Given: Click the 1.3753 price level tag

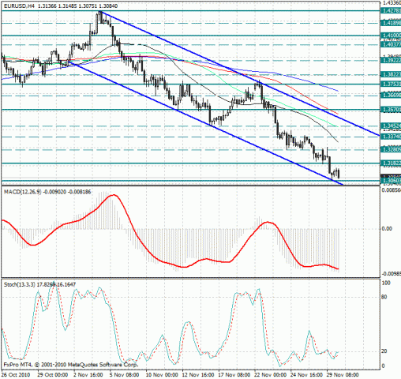Looking at the screenshot, I should point(391,84).
